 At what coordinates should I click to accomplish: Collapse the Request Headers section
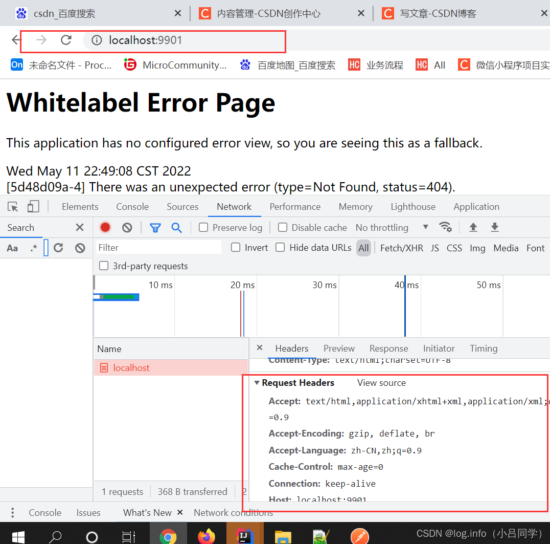click(x=257, y=383)
